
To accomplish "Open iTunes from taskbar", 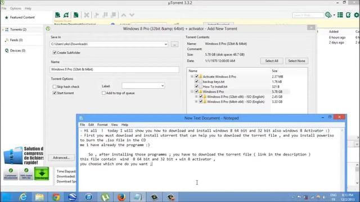I will (x=89, y=197).
